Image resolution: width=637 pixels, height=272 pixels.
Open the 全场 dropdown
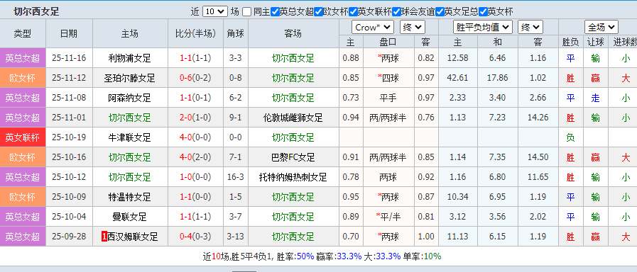(601, 27)
